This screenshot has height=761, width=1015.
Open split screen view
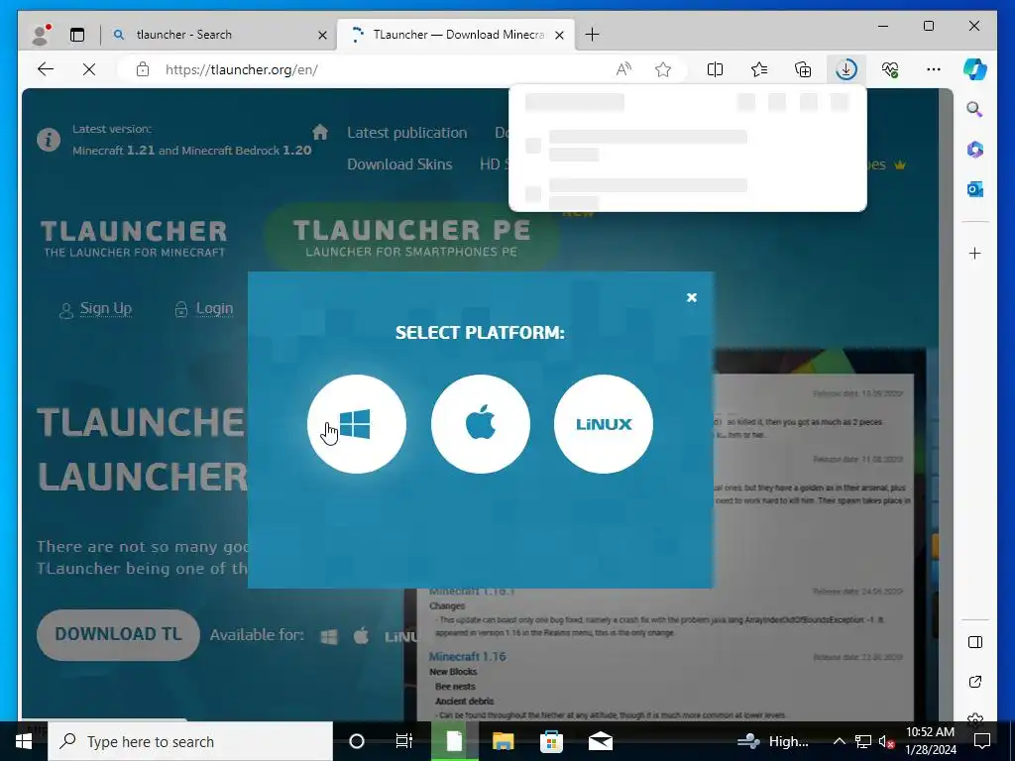coord(716,69)
